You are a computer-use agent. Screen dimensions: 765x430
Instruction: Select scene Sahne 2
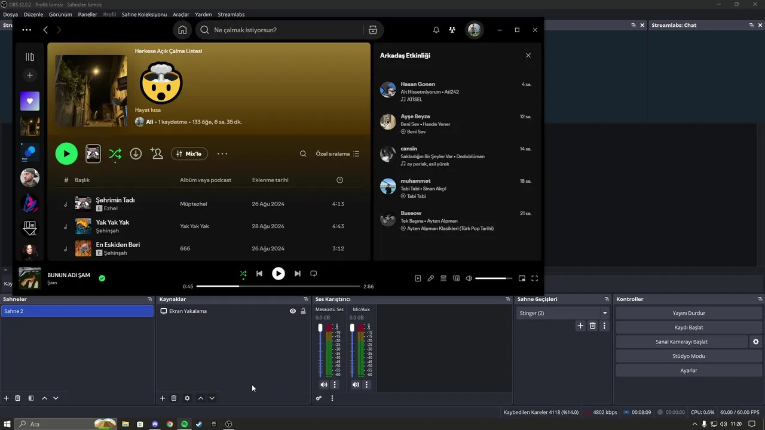(77, 311)
